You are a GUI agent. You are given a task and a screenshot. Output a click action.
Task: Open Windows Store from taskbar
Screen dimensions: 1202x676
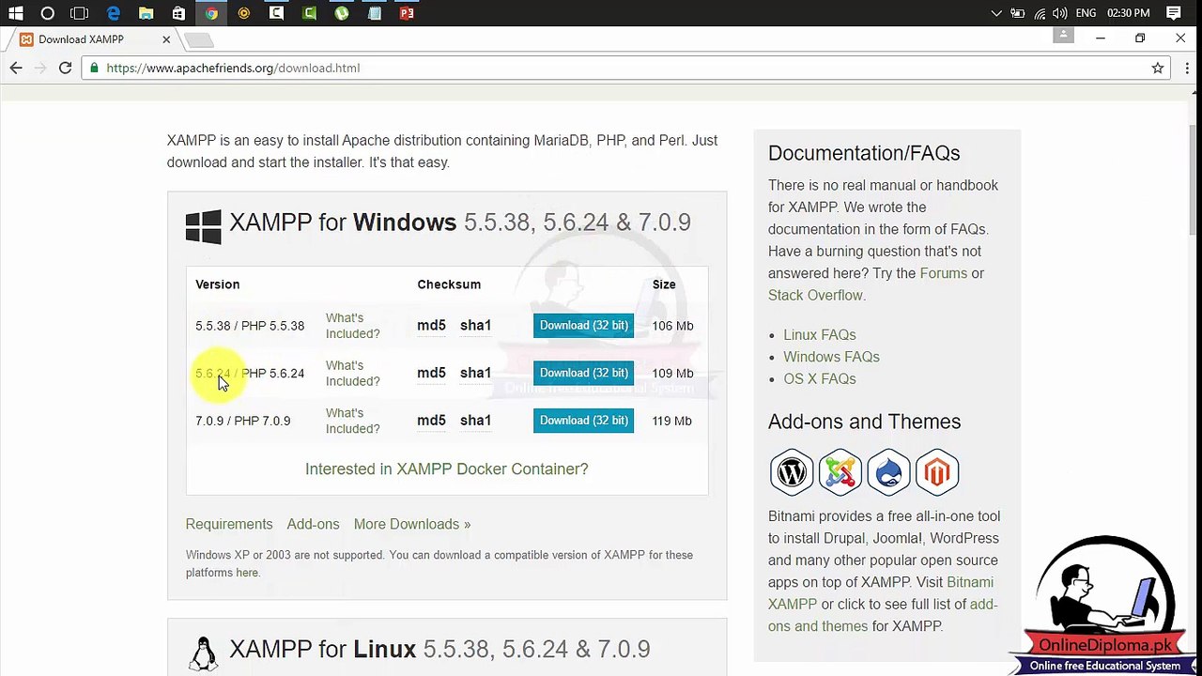(178, 13)
